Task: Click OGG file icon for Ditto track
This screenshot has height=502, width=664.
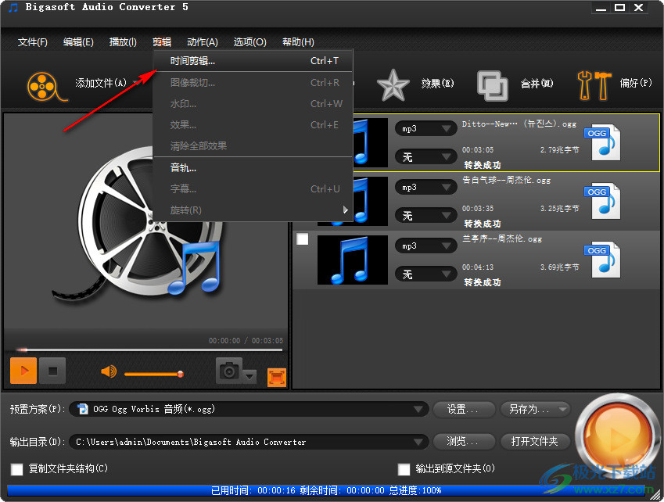Action: click(603, 142)
